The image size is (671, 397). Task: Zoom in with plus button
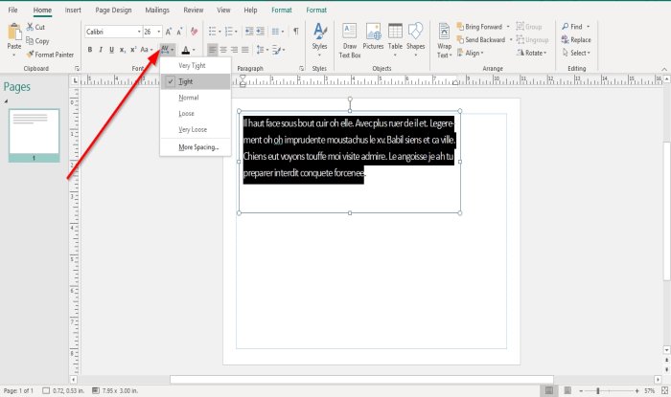636,390
